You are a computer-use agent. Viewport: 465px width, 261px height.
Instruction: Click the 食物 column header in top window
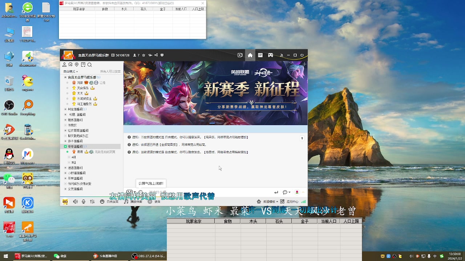click(105, 9)
